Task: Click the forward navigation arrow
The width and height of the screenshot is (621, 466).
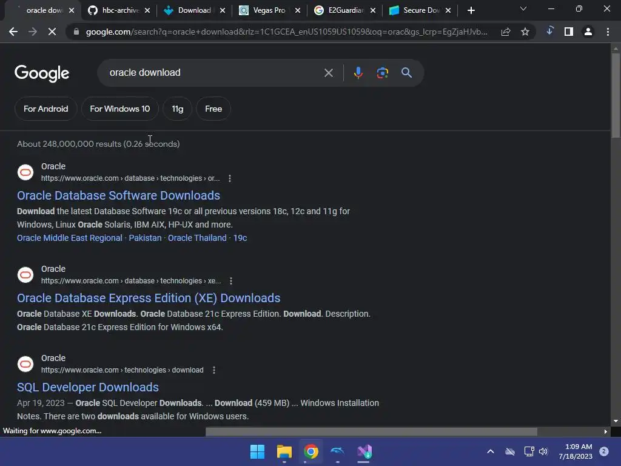Action: (33, 32)
